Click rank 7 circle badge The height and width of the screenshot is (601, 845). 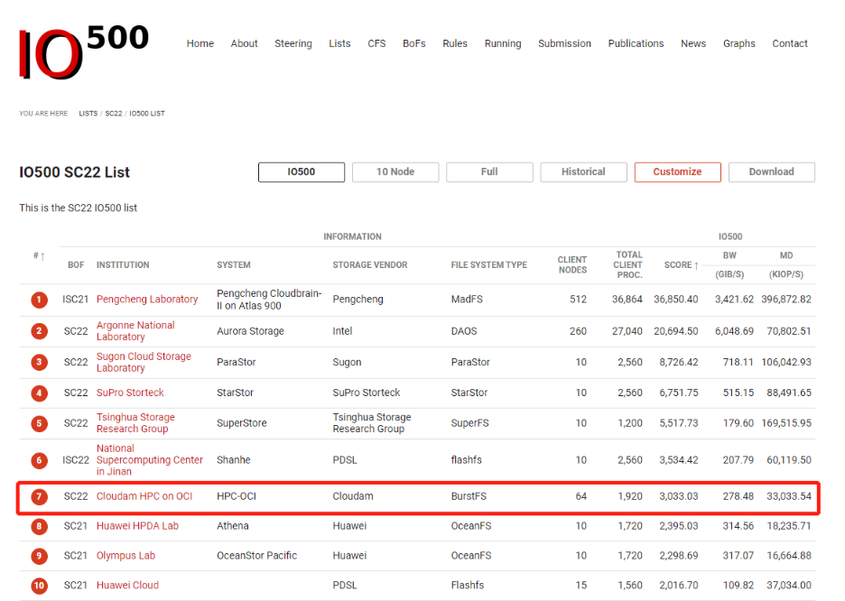coord(39,496)
